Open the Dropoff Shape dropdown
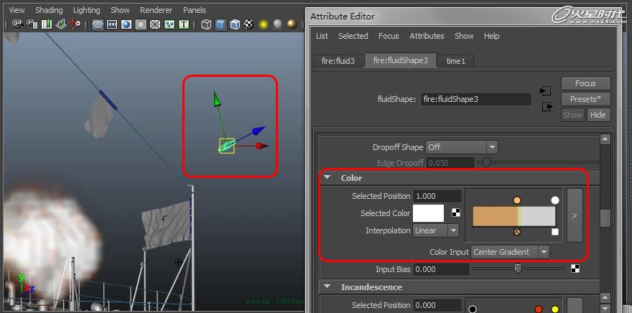The height and width of the screenshot is (313, 632). pos(462,147)
